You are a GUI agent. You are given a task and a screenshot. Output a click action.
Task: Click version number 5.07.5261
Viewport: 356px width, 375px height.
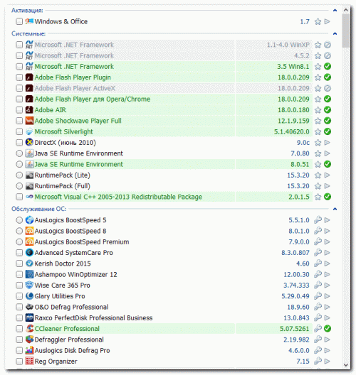[x=294, y=329]
